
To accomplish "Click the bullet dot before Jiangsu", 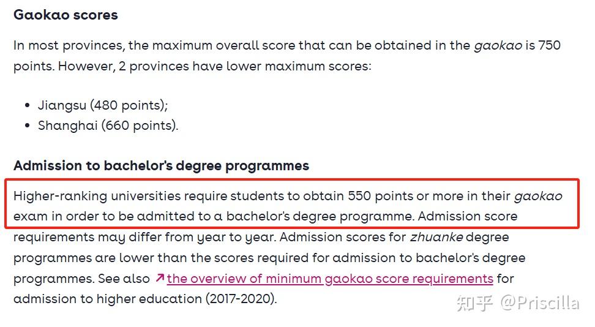I will (28, 105).
